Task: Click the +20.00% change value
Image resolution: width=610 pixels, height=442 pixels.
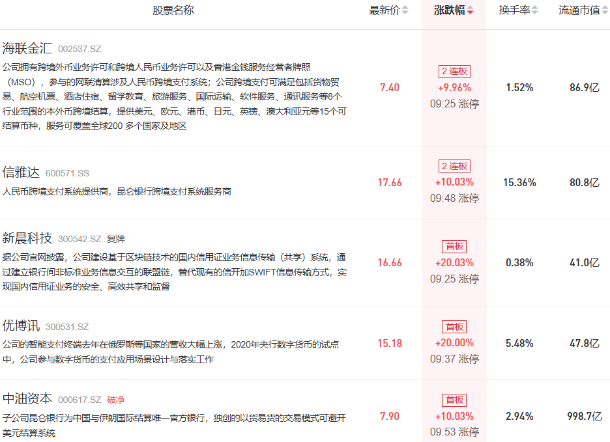Action: pos(454,343)
